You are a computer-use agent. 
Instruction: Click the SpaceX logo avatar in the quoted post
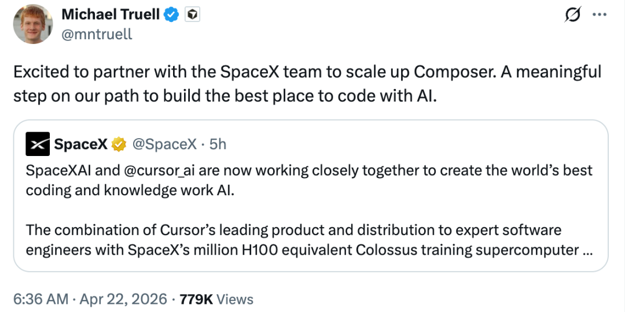pyautogui.click(x=38, y=144)
